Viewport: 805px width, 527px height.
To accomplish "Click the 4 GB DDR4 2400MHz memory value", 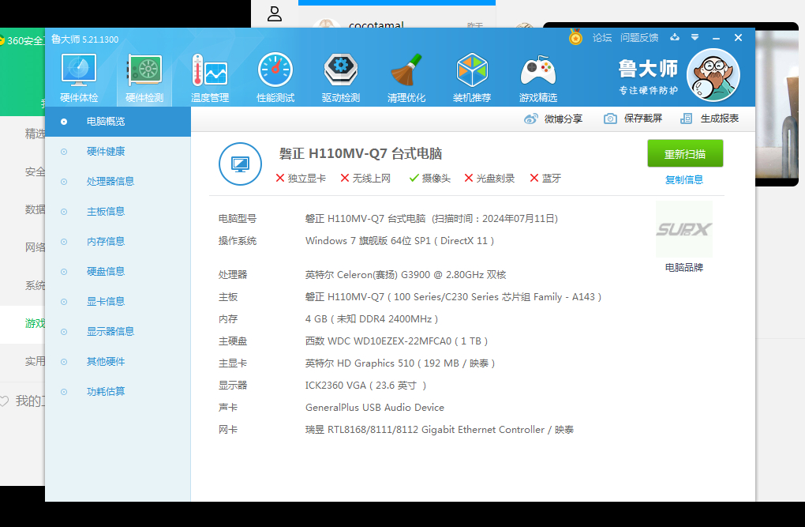I will 371,318.
